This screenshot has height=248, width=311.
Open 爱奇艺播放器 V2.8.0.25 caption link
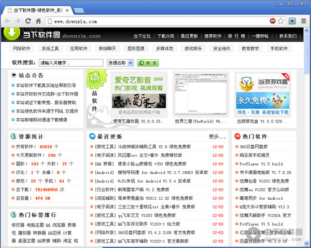[x=138, y=121]
